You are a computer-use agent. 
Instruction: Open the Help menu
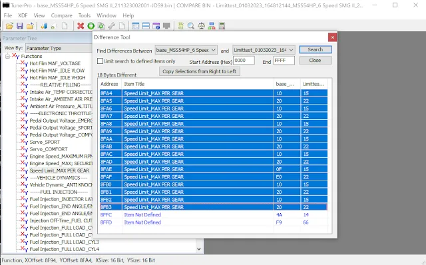128,15
